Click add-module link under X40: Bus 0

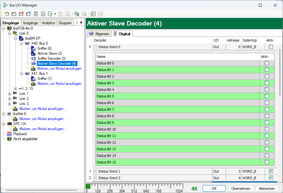point(61,69)
